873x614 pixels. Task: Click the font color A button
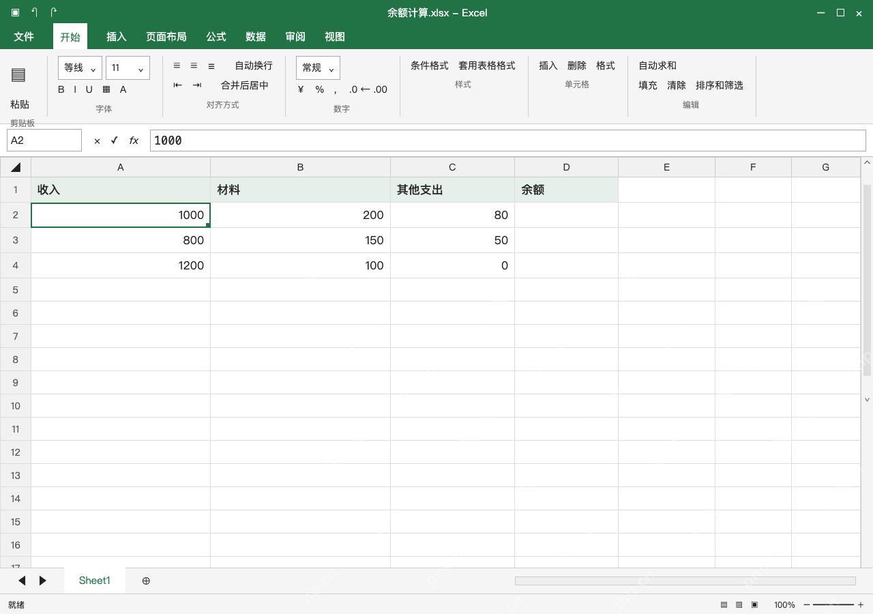123,89
